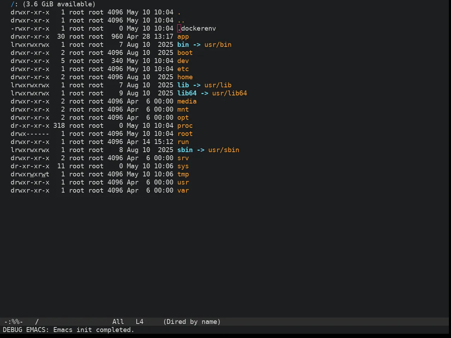Open the proc directory
Image resolution: width=451 pixels, height=338 pixels.
tap(185, 126)
